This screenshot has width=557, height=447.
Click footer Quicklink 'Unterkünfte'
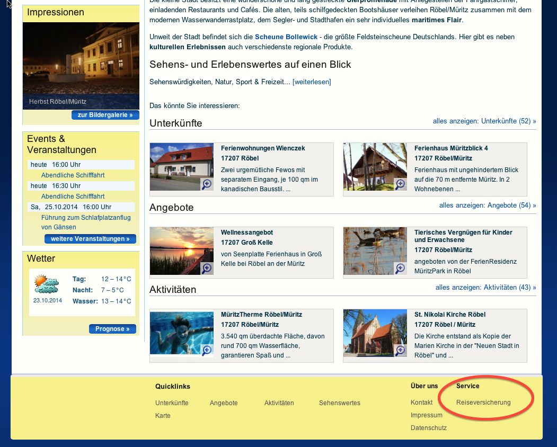172,403
